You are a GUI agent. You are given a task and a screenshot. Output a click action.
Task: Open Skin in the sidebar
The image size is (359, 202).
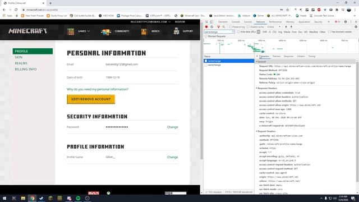[19, 57]
